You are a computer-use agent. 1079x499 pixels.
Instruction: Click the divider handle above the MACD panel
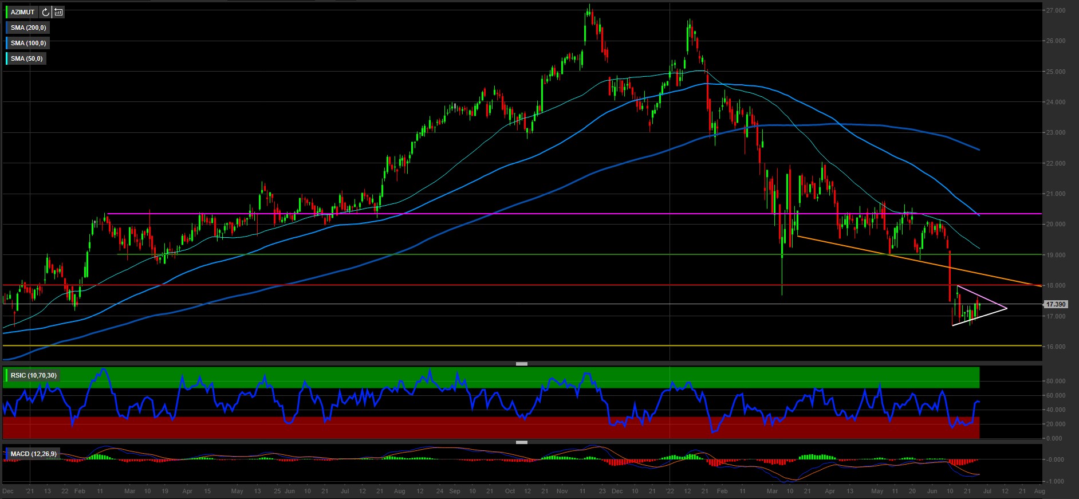tap(521, 442)
